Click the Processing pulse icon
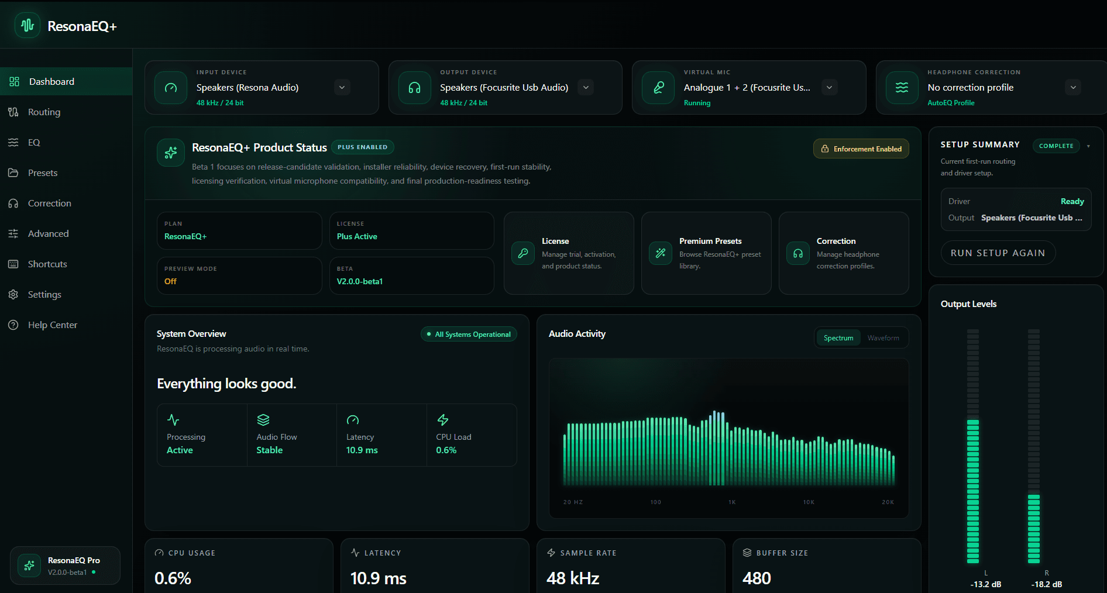This screenshot has width=1107, height=593. coord(173,420)
